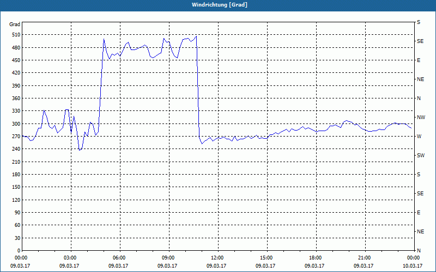This screenshot has width=436, height=272.
Task: Click the W compass label beside the 270 gridline
Action: point(419,137)
